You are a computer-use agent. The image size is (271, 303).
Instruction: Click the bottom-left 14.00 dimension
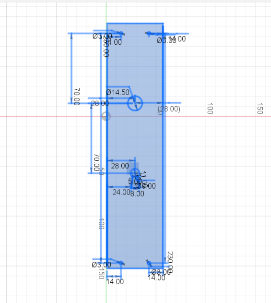tap(115, 281)
